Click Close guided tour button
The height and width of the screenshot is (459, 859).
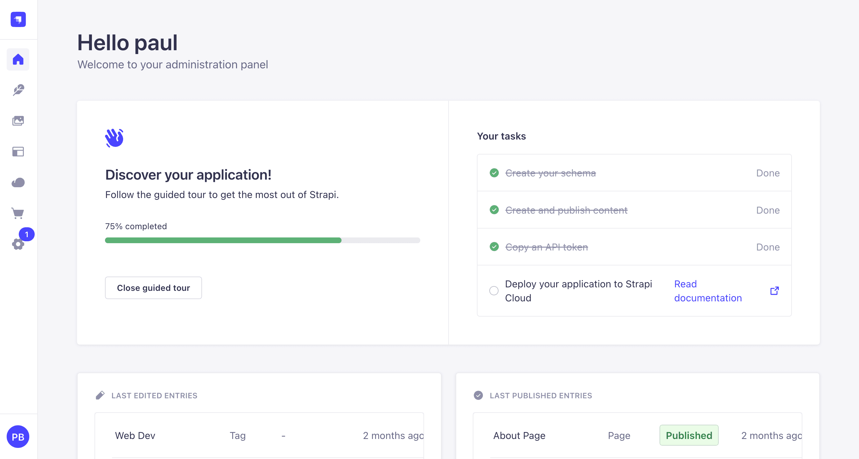point(153,288)
